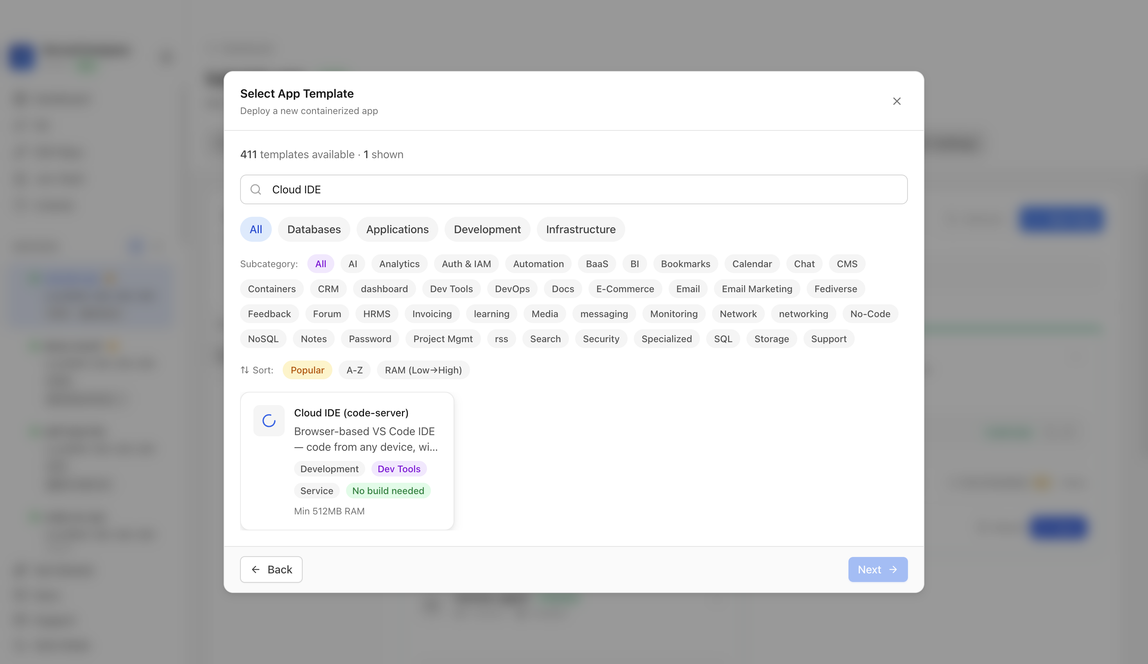Filter by AI subcategory
This screenshot has height=664, width=1148.
click(353, 264)
